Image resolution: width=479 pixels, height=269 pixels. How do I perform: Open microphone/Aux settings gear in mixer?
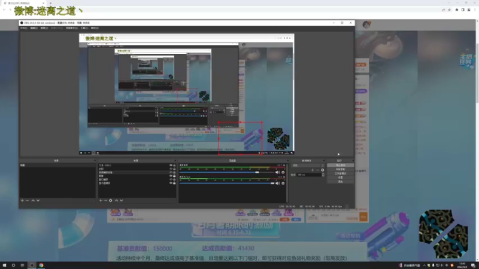click(x=283, y=184)
